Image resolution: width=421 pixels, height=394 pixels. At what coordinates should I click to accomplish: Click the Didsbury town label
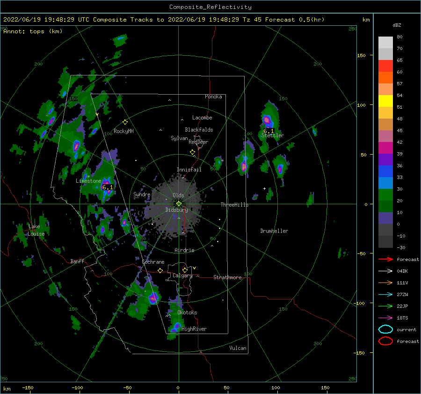177,210
